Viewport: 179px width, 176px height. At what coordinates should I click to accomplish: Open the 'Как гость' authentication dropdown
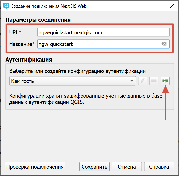click(72, 81)
